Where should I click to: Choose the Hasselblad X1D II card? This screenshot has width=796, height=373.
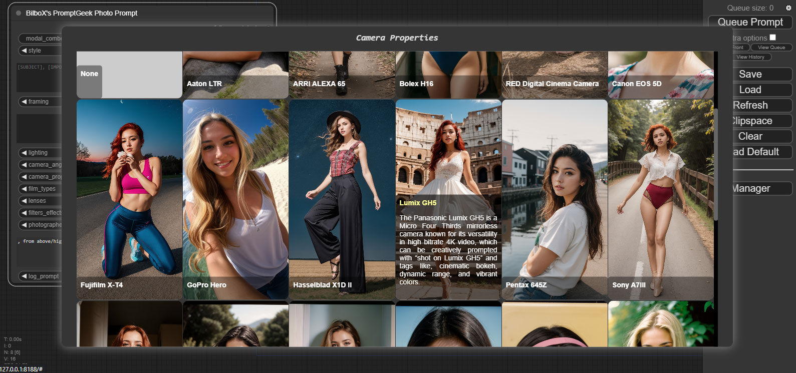pos(342,200)
